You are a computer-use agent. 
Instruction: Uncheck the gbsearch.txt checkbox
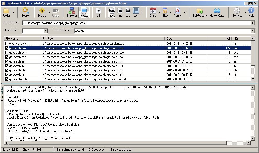pos(7,75)
